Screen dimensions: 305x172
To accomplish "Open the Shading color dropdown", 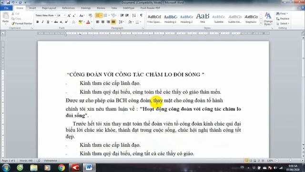I will click(x=133, y=22).
